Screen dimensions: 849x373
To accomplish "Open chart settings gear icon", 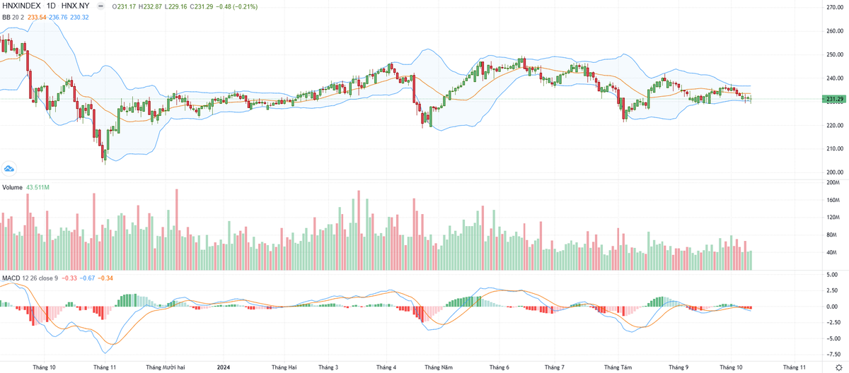I will [x=838, y=367].
